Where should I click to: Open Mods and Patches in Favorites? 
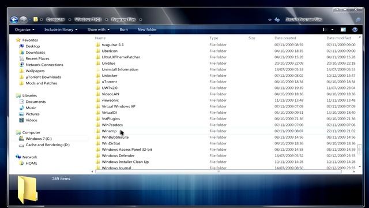(x=42, y=83)
